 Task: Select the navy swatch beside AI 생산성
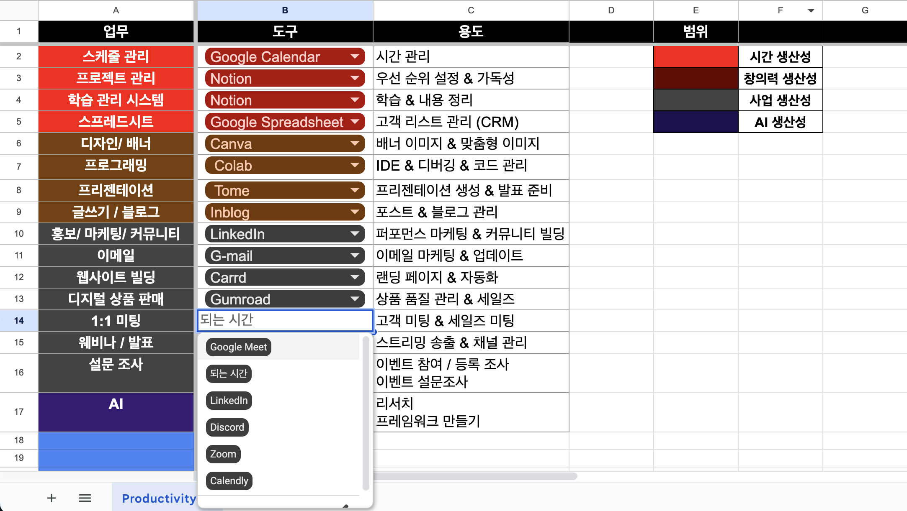click(696, 122)
